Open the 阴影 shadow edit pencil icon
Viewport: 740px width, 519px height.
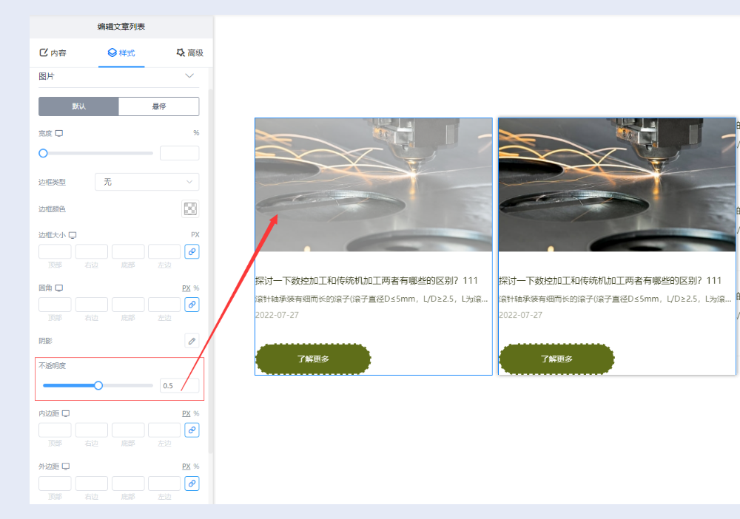(x=192, y=341)
